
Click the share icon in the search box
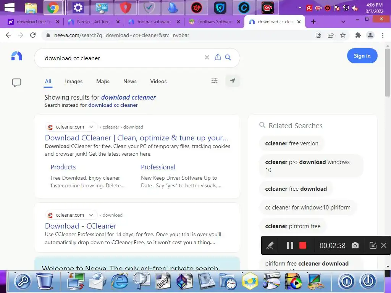click(x=218, y=57)
